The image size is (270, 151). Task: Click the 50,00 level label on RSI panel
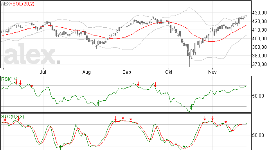point(258,96)
